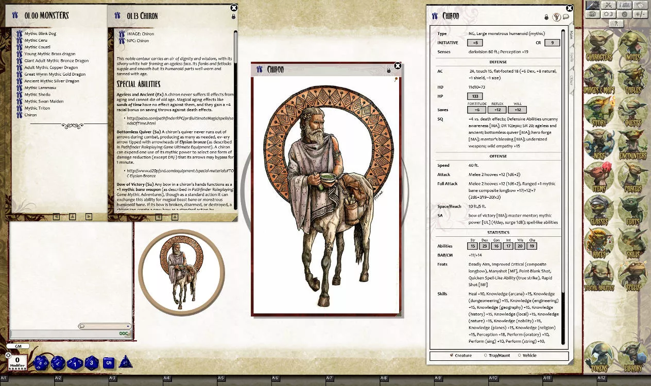This screenshot has height=386, width=651.
Task: Switch to the Other tab of Chiron sheet
Action: click(x=571, y=80)
